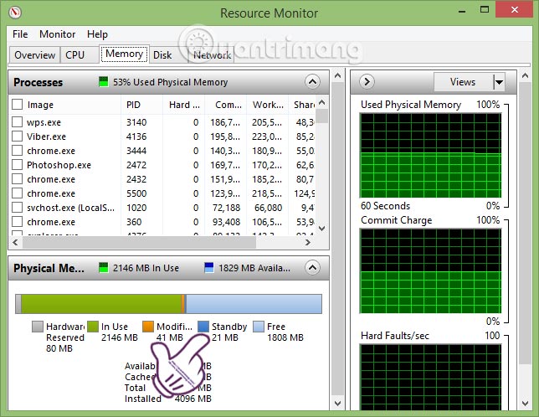Viewport: 539px width, 417px height.
Task: Click the green In Use header indicator
Action: (x=104, y=268)
